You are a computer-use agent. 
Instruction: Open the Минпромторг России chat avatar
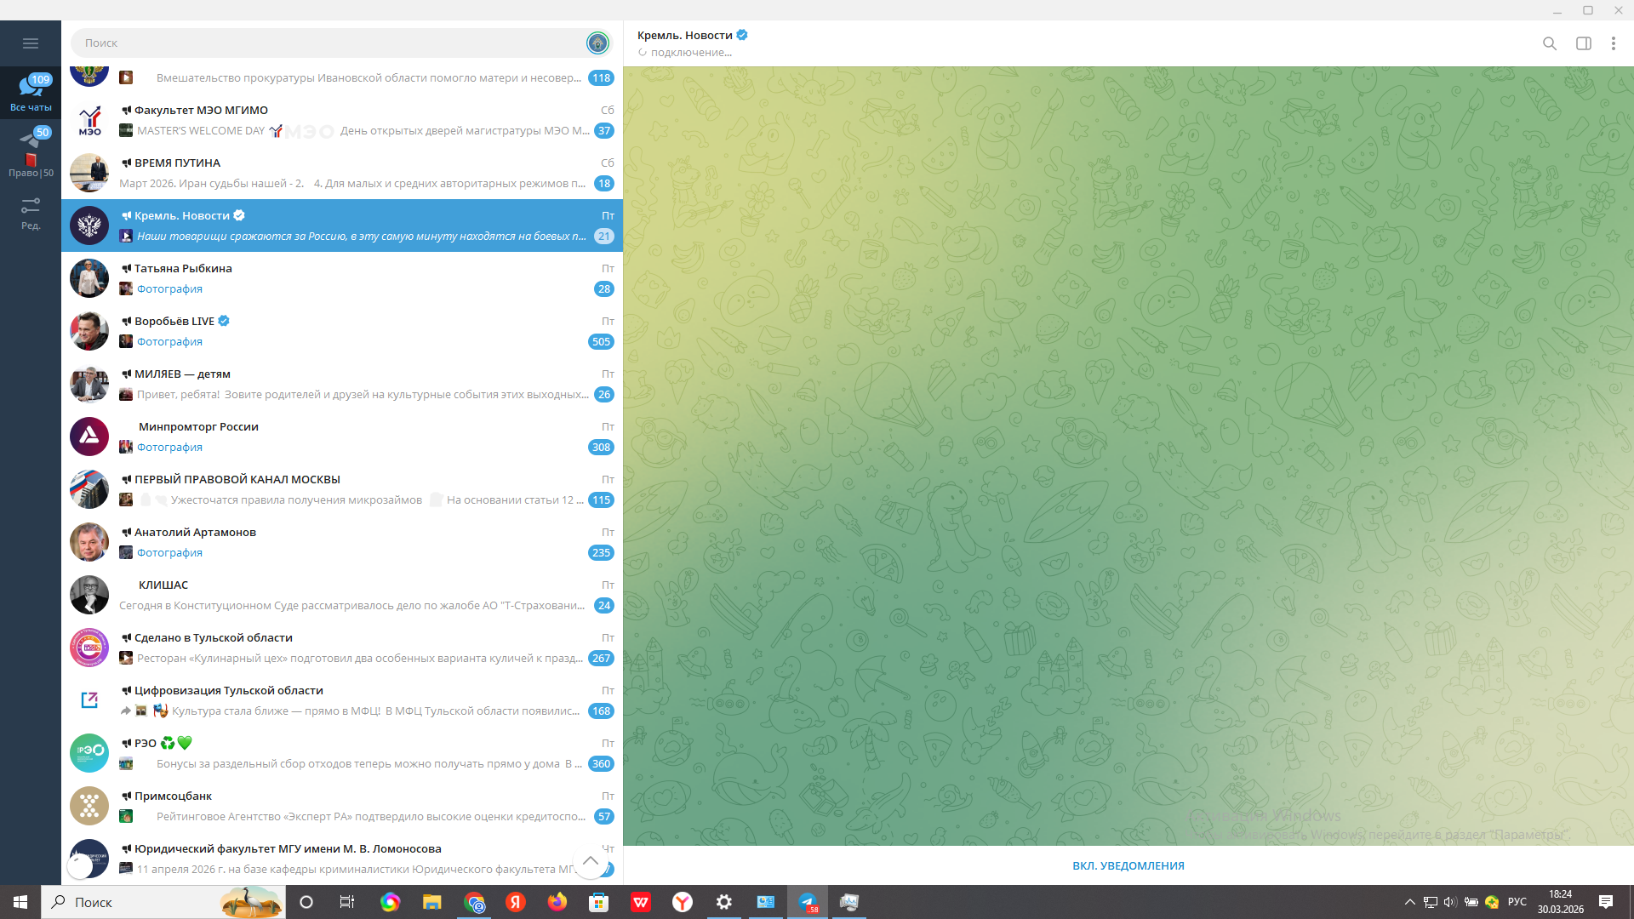(89, 437)
